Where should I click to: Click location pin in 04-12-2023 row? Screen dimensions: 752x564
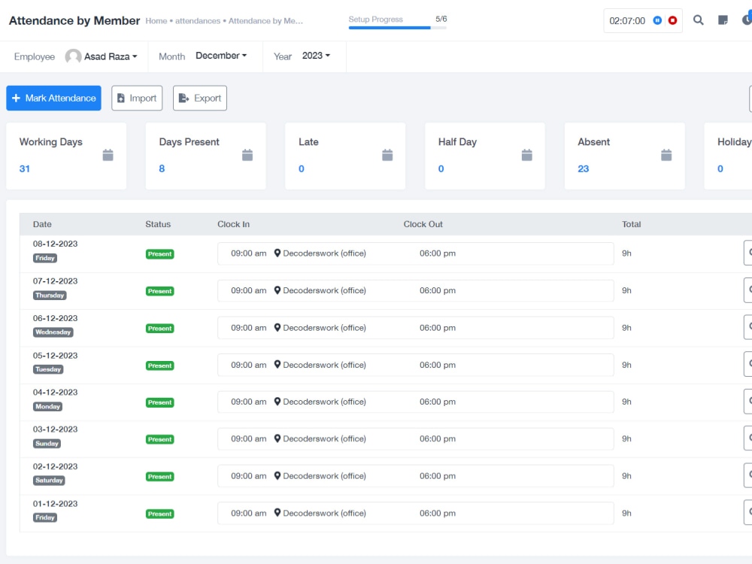pyautogui.click(x=277, y=402)
